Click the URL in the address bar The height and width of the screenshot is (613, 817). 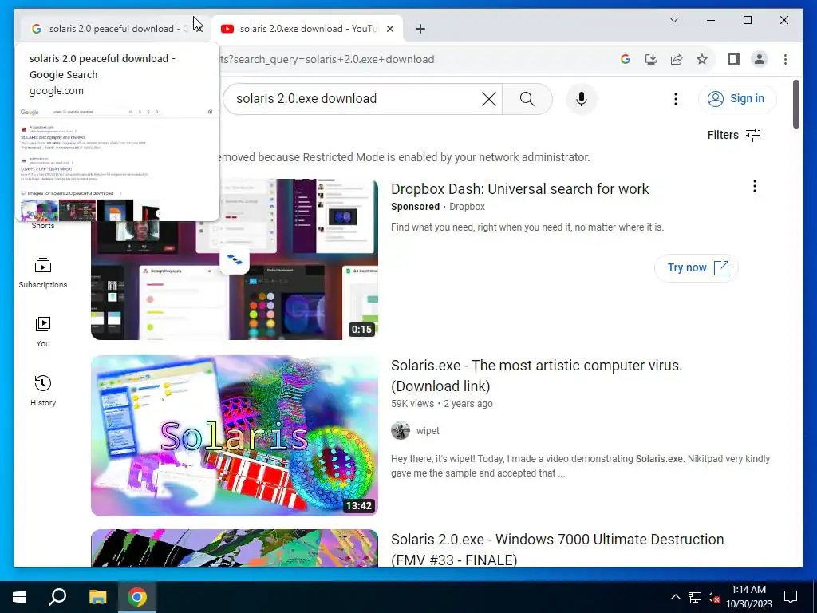(326, 59)
